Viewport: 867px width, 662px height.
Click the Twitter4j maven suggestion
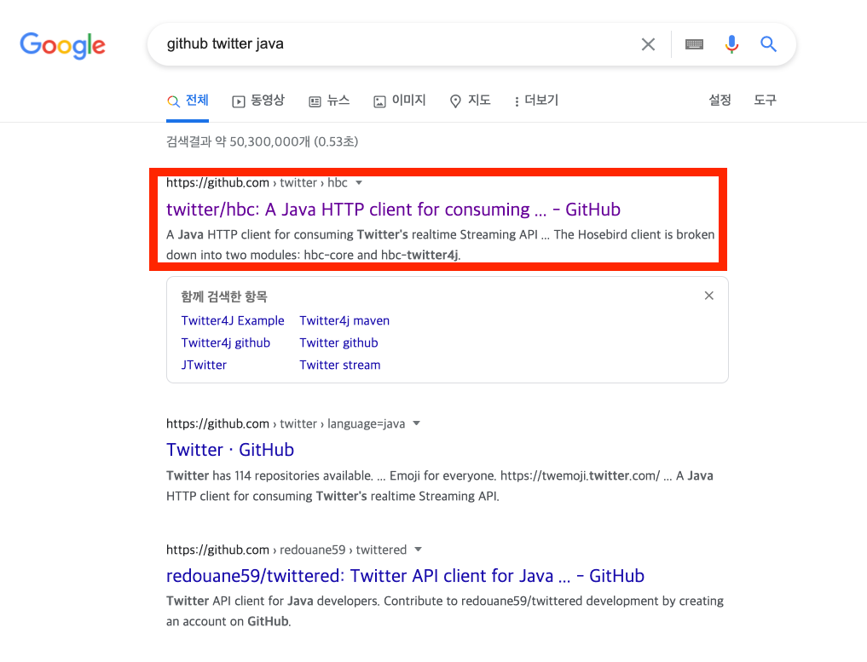click(344, 320)
